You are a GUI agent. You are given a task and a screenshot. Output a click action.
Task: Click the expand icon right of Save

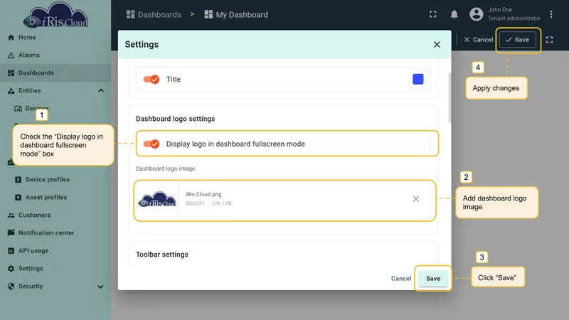tap(549, 40)
